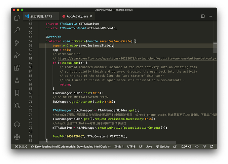Start the Go Live server
This screenshot has width=228, height=164.
click(x=163, y=147)
